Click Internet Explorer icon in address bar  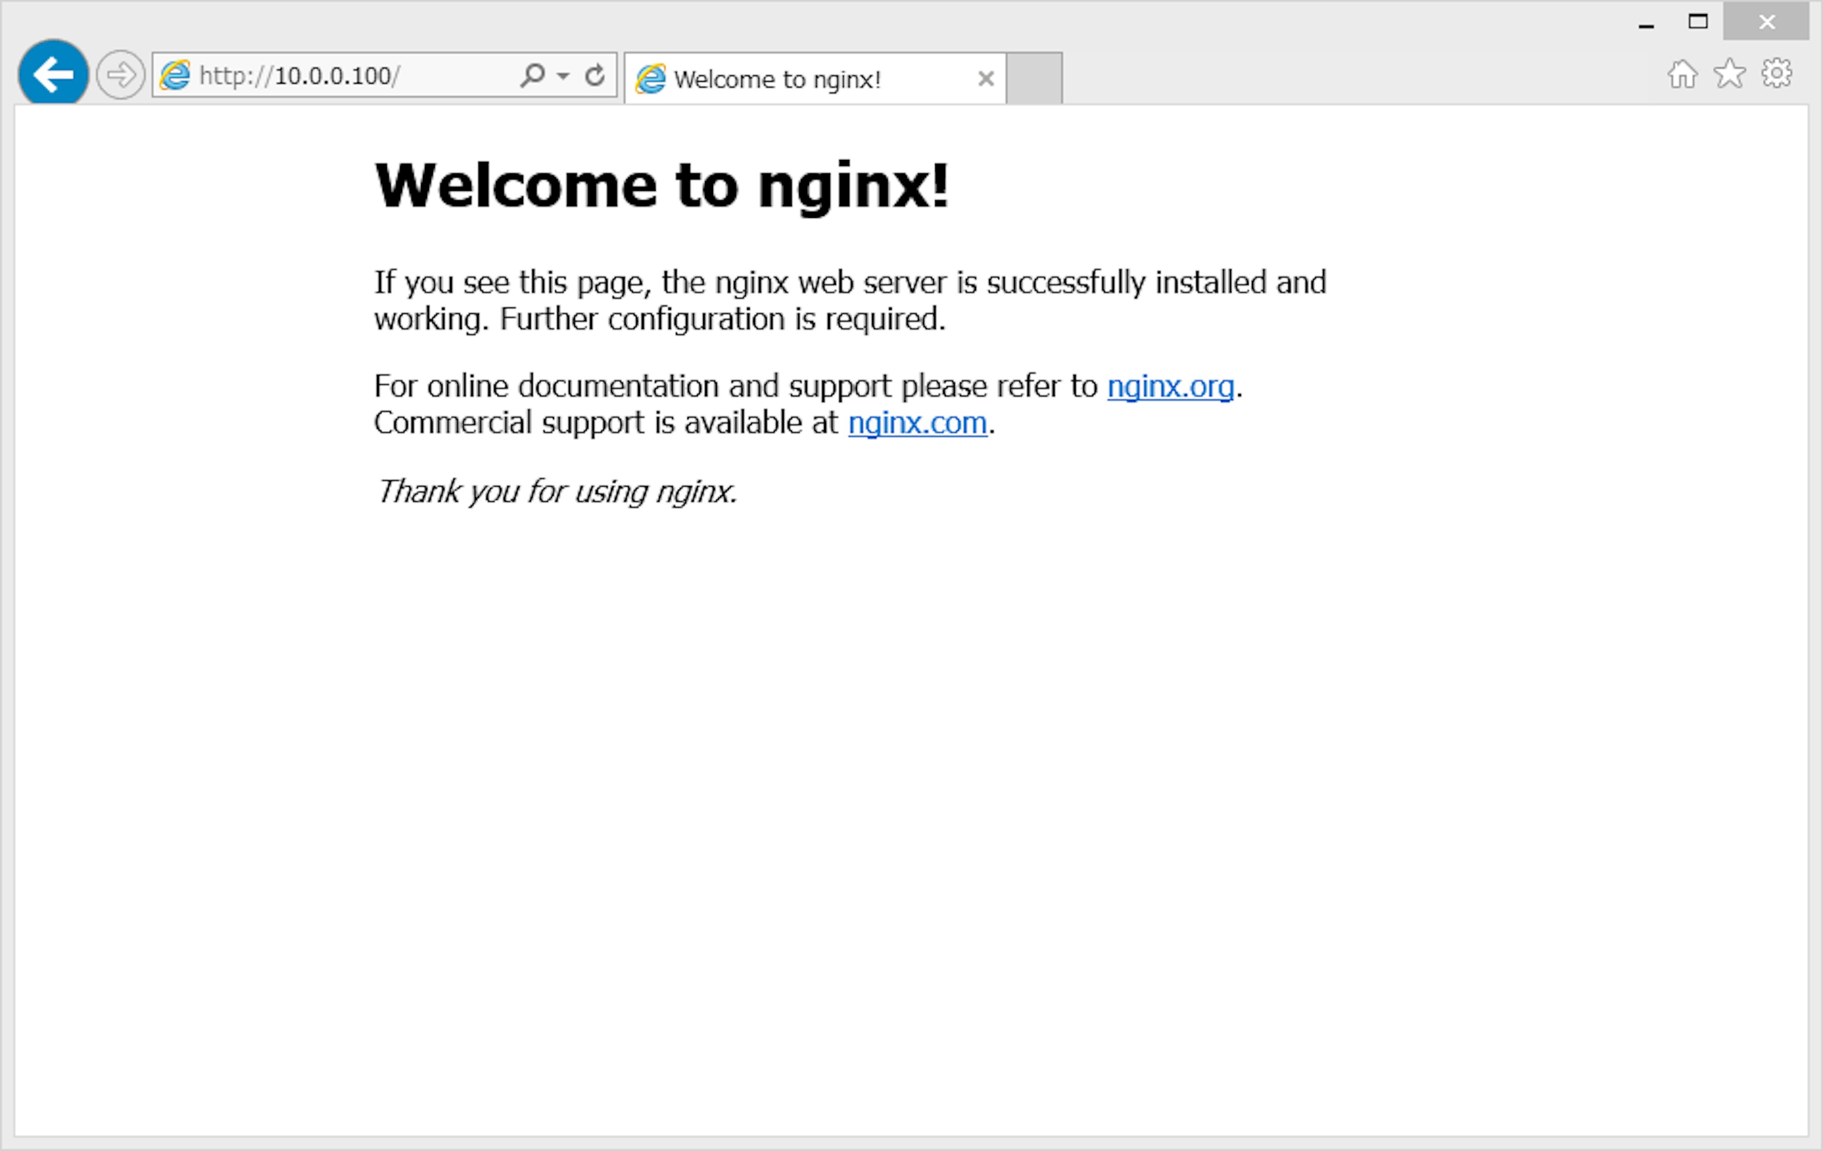[x=176, y=75]
